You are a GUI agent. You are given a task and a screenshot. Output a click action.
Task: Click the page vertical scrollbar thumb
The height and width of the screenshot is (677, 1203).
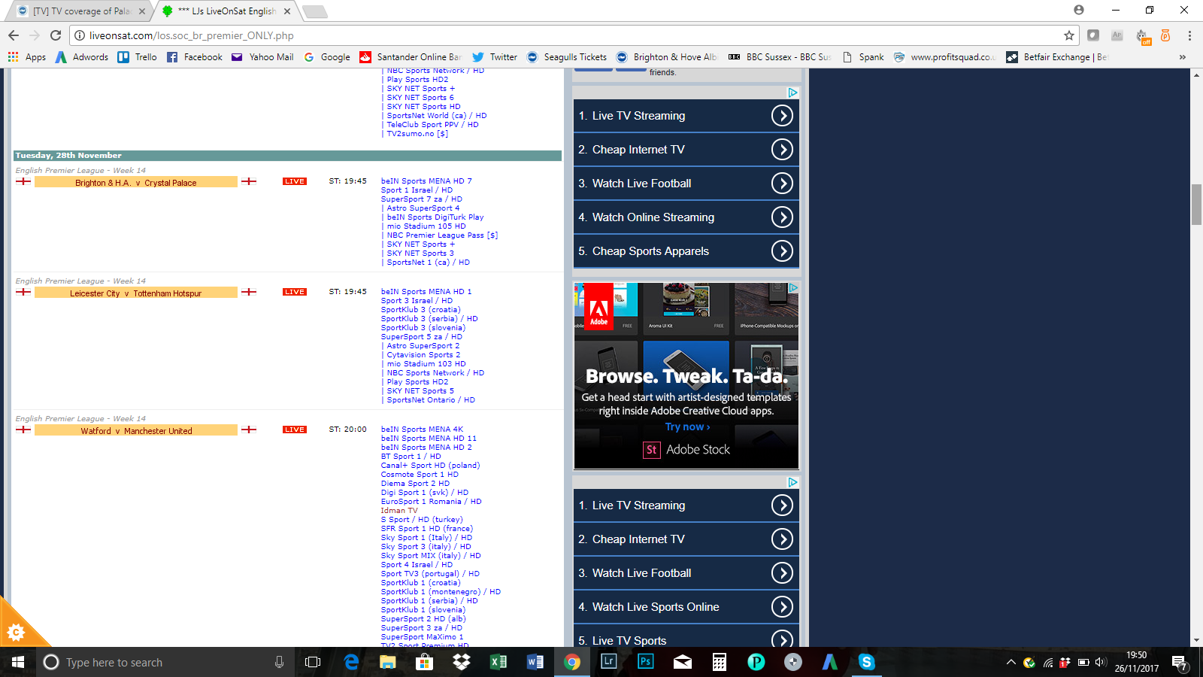pos(1196,204)
